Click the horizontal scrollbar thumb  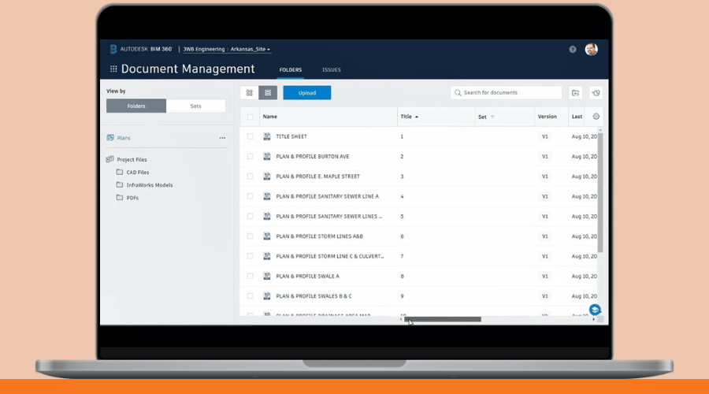443,319
